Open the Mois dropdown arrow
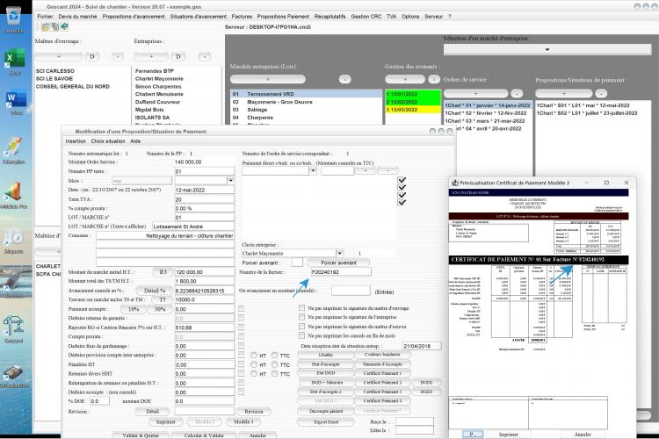Image resolution: width=659 pixels, height=439 pixels. (231, 181)
